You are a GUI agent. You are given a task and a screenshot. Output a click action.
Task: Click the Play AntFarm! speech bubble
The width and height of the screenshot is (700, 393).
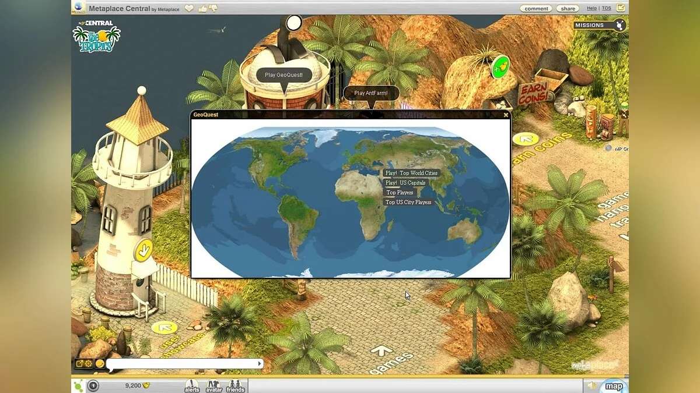371,93
